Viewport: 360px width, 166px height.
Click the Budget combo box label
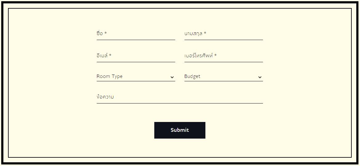[x=192, y=76]
